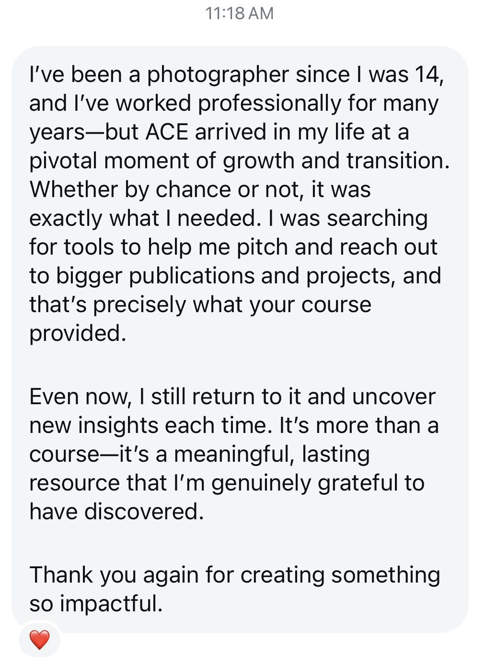Click the 11:18 AM timestamp
This screenshot has width=485, height=666.
239,13
